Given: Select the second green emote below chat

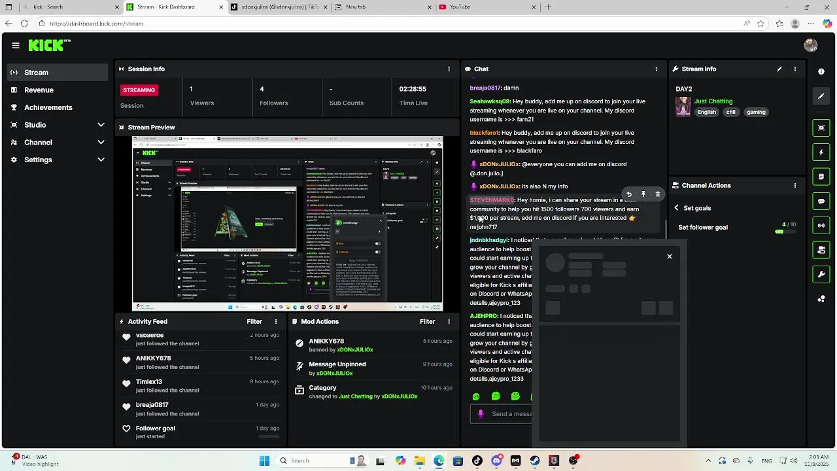Looking at the screenshot, I should tap(496, 396).
